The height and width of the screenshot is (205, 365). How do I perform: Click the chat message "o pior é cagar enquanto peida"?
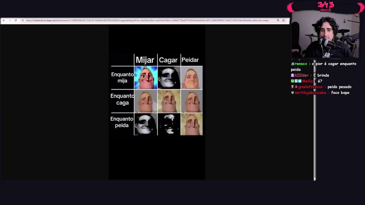click(x=324, y=67)
